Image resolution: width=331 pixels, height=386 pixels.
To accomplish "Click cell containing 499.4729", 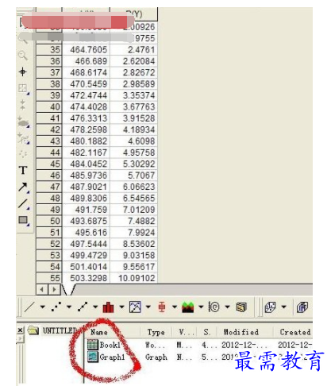I will 86,256.
